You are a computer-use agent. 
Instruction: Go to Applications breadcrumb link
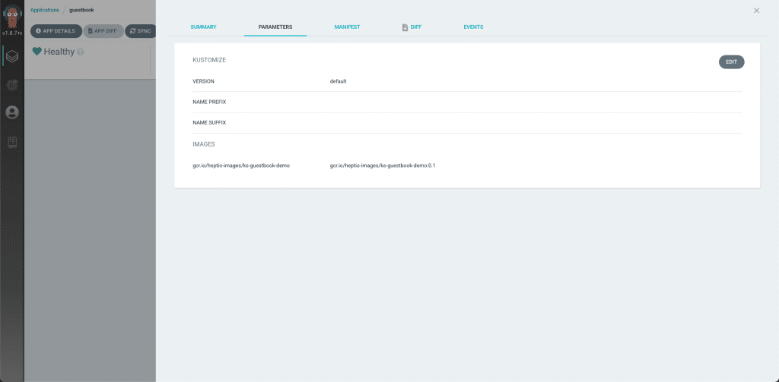[x=45, y=10]
